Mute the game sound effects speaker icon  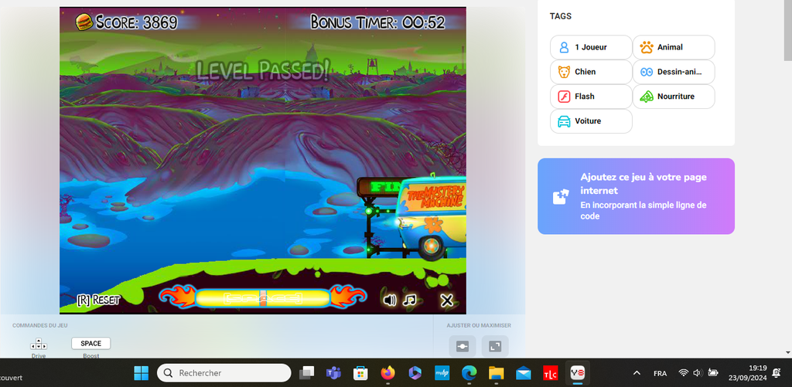[x=390, y=300]
